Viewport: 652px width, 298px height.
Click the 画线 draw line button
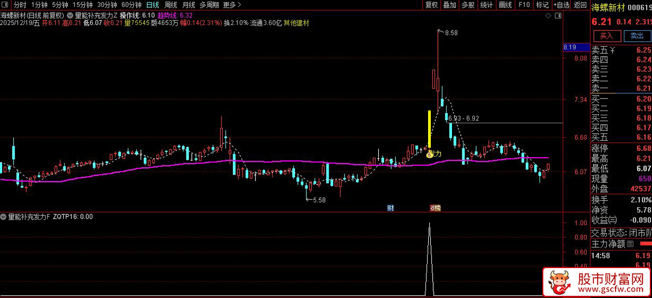pyautogui.click(x=505, y=5)
